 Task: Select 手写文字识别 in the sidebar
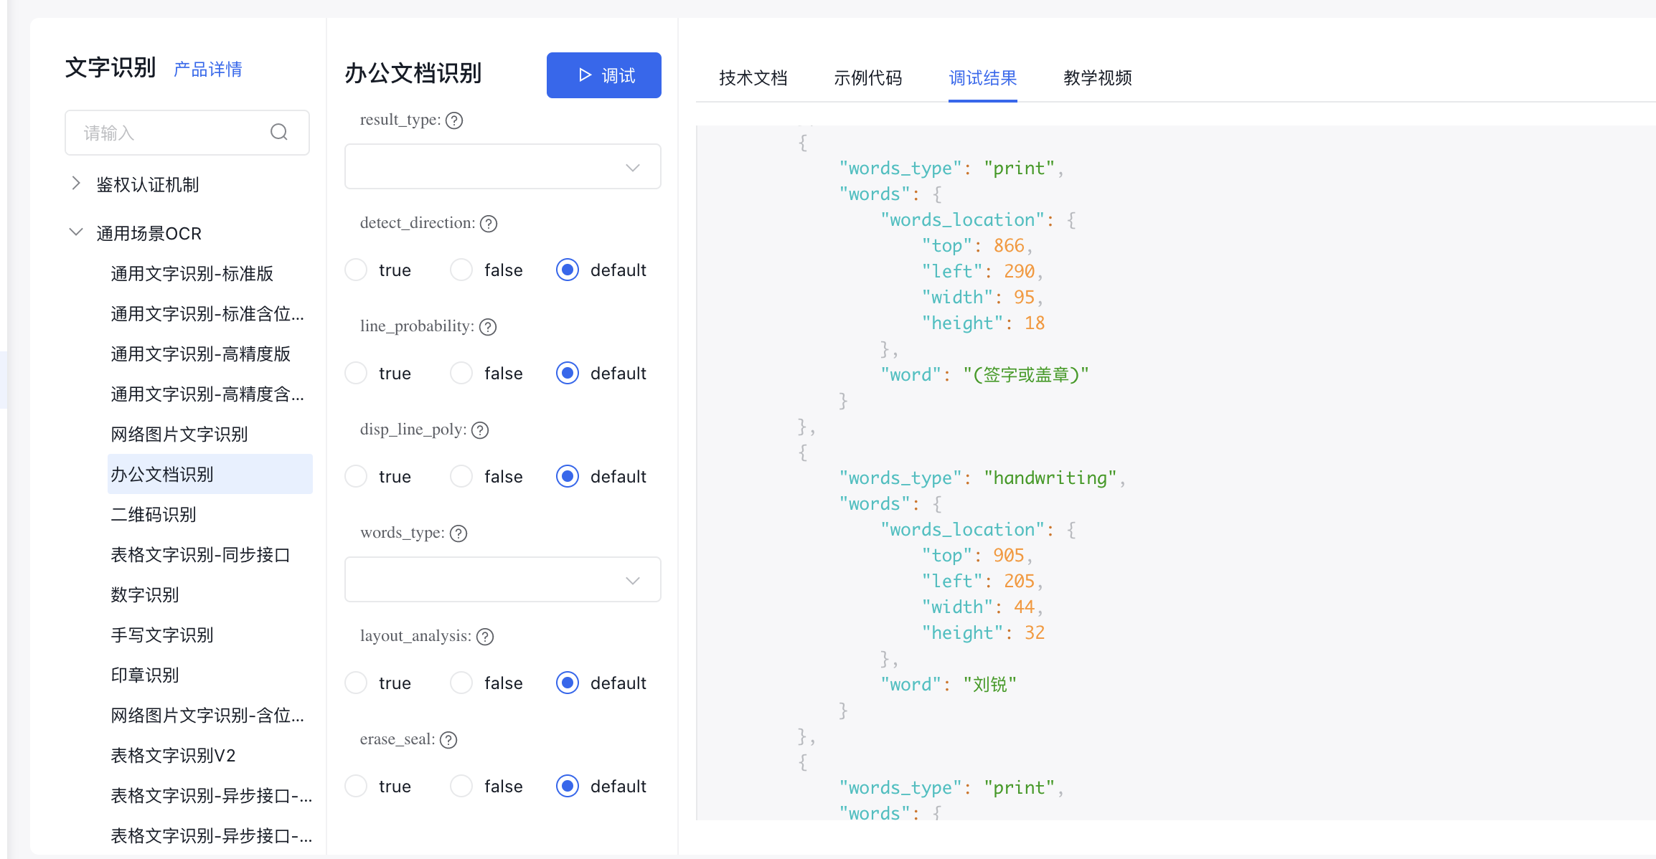162,635
